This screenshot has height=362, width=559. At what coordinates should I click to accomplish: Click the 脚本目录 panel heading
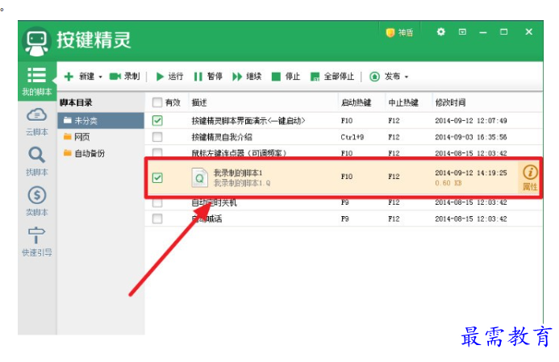coord(76,102)
